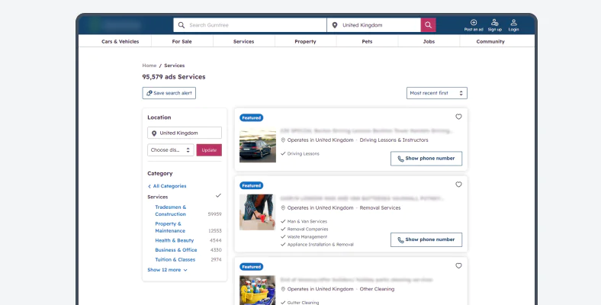Screen dimensions: 601x305
Task: Expand Show 12 more categories
Action: pyautogui.click(x=167, y=270)
